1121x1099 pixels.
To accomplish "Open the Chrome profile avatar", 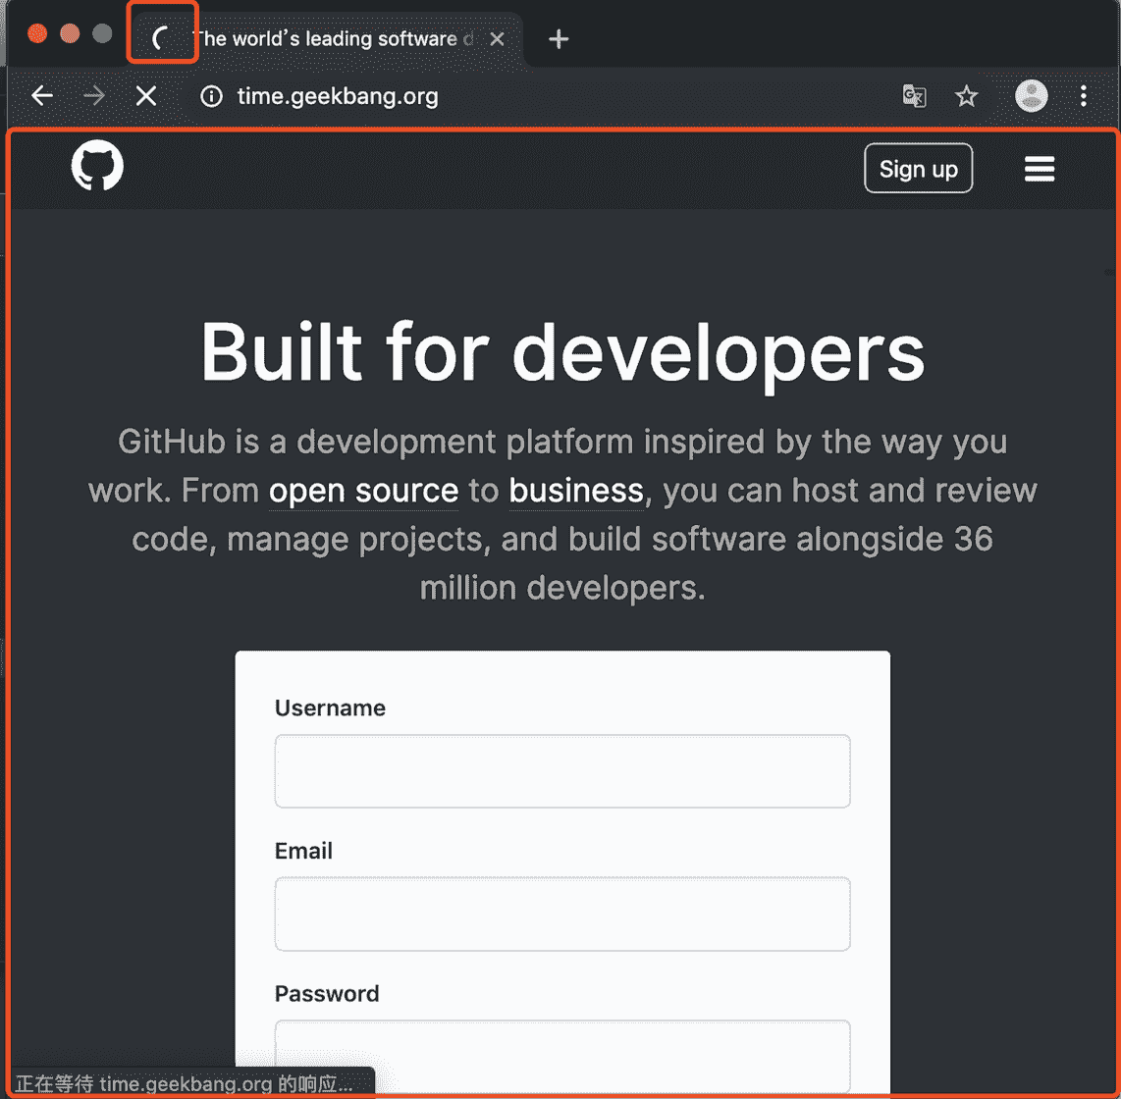I will (x=1032, y=96).
